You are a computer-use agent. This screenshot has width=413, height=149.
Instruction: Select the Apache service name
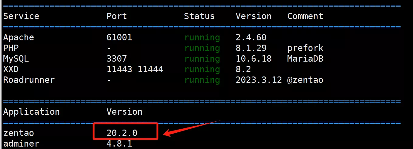(x=19, y=37)
